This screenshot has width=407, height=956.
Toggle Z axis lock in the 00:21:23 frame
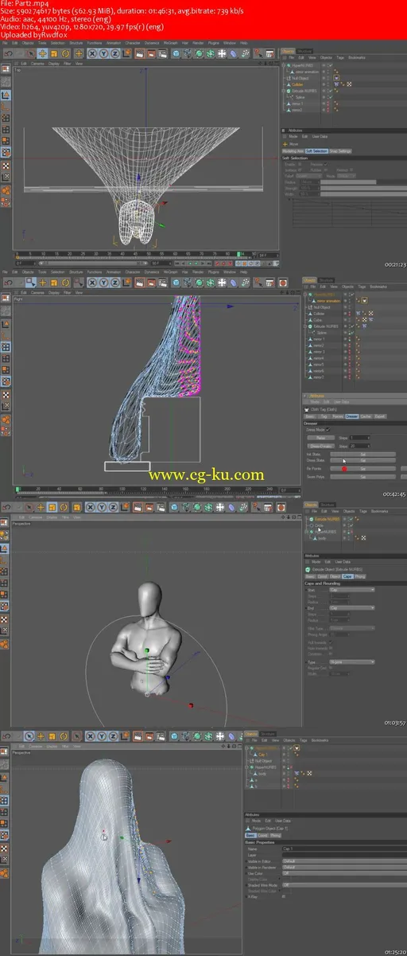115,53
